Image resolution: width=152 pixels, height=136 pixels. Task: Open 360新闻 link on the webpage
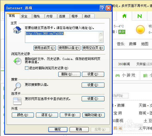[x=124, y=64]
